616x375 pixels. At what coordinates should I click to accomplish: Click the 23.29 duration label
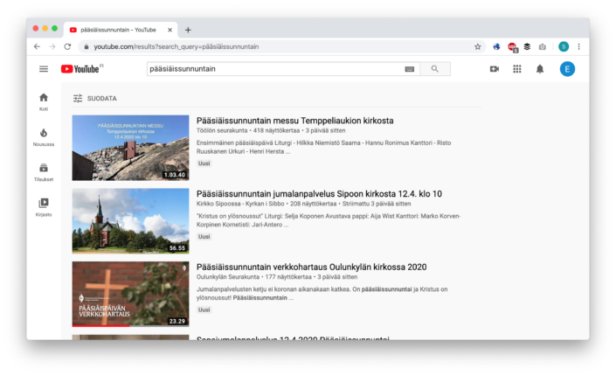177,321
